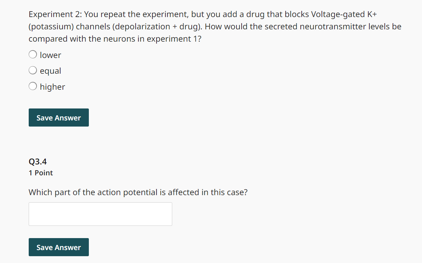Save answer for the Experiment 2 question

click(x=58, y=117)
